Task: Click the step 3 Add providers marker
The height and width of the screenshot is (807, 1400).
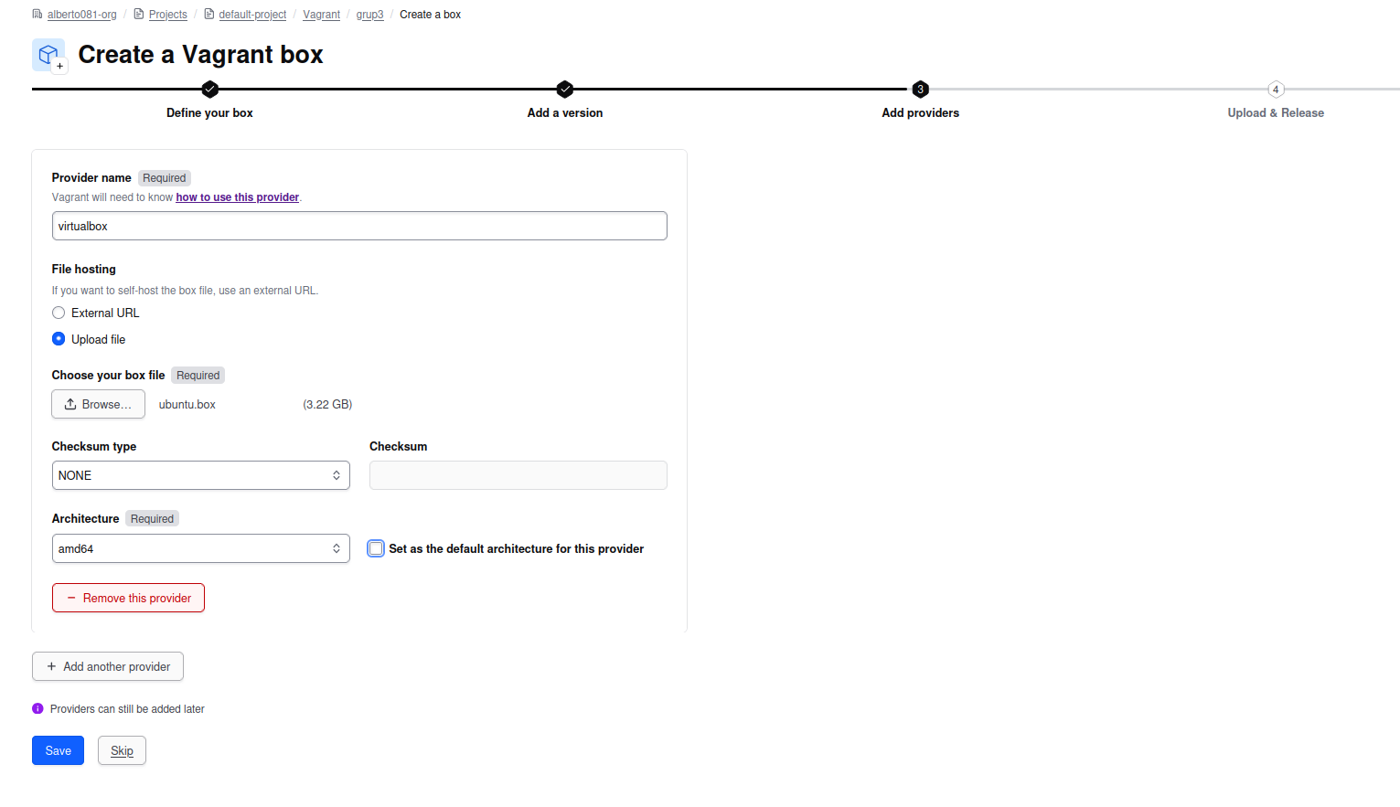Action: point(920,89)
